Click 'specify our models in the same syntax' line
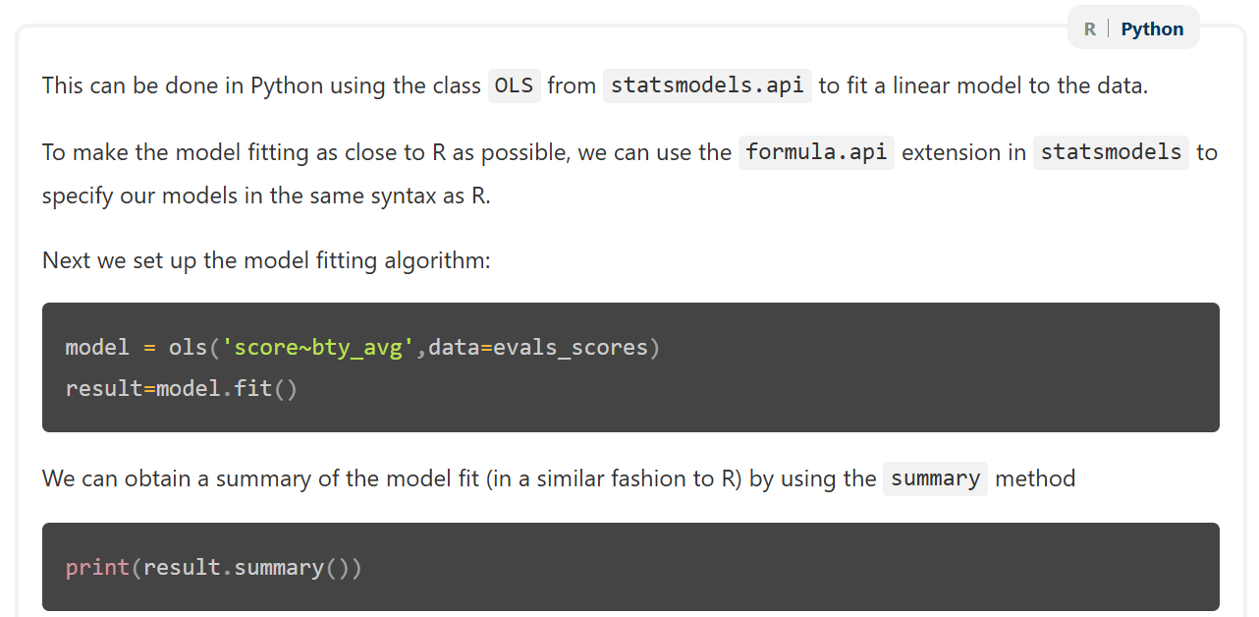Viewport: 1259px width, 617px height. [265, 196]
